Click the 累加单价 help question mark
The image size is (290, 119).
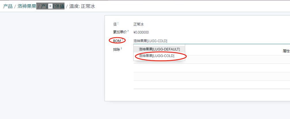(128, 31)
